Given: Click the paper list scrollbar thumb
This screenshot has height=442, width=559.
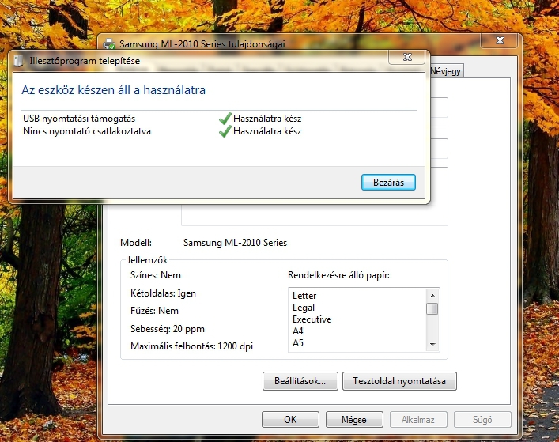Looking at the screenshot, I should (x=432, y=308).
